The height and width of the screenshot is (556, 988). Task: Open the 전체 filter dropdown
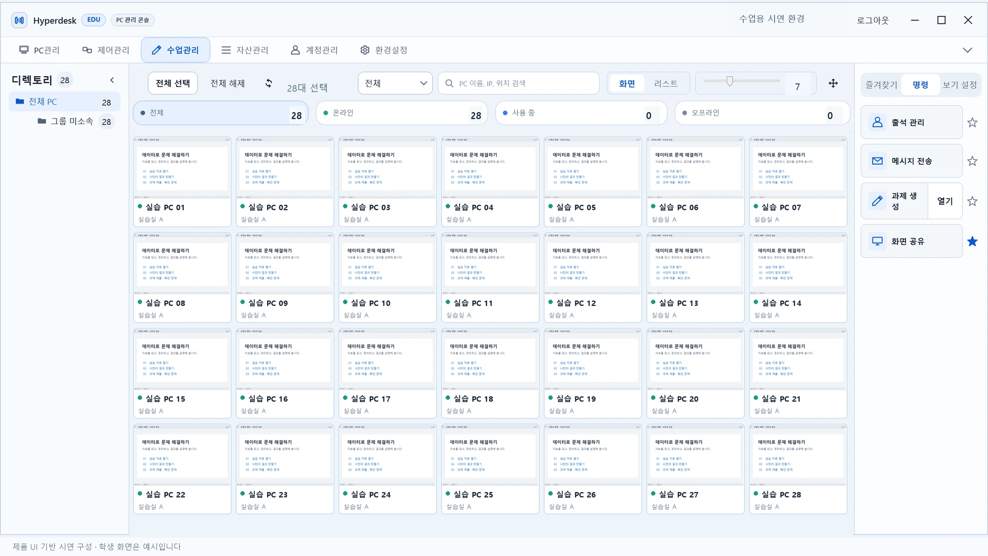click(x=395, y=83)
